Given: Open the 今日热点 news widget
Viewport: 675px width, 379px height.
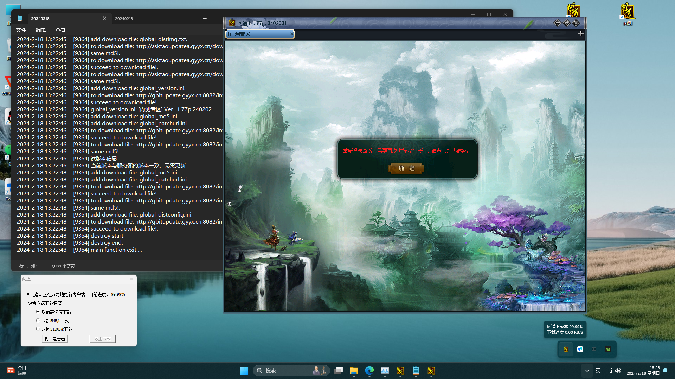Looking at the screenshot, I should click(17, 371).
